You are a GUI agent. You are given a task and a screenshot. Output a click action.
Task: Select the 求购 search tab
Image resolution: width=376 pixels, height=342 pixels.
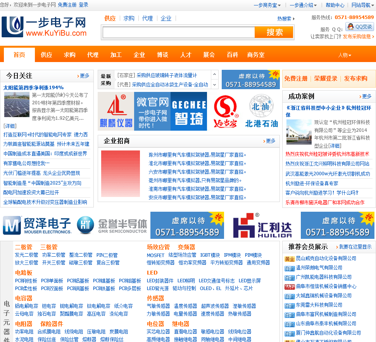[x=129, y=19]
